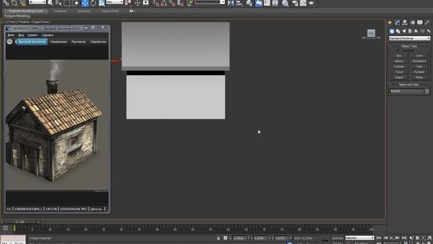Image resolution: width=433 pixels, height=244 pixels.
Task: Open the Create panel tab
Action: point(390,22)
